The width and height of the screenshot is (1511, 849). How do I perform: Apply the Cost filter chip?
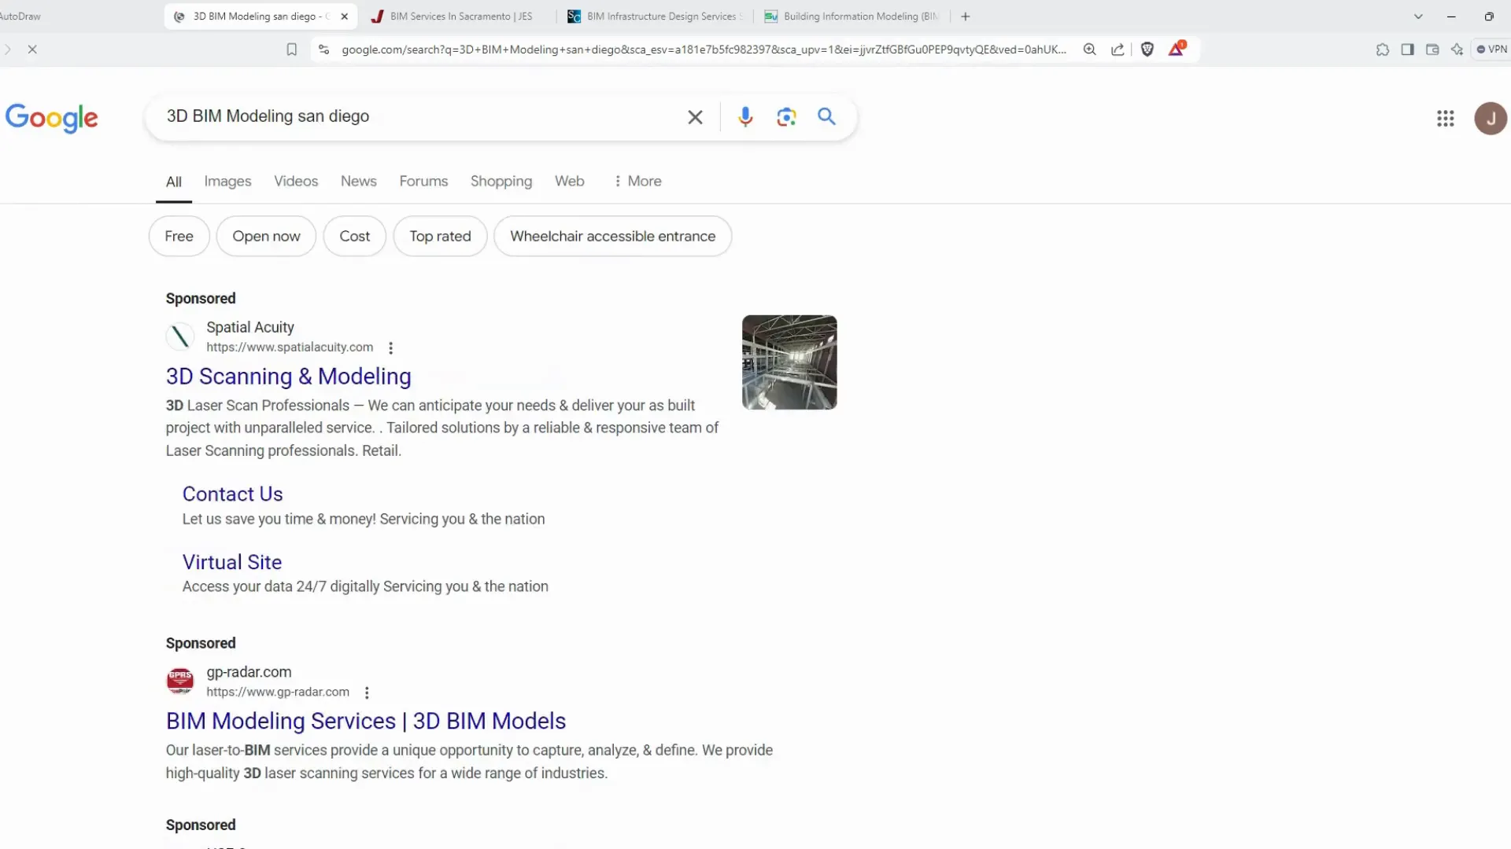pyautogui.click(x=354, y=237)
